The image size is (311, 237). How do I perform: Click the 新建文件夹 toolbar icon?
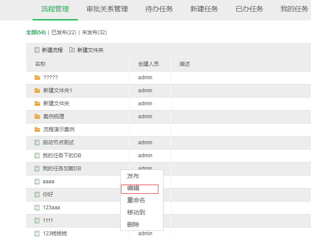tap(72, 50)
